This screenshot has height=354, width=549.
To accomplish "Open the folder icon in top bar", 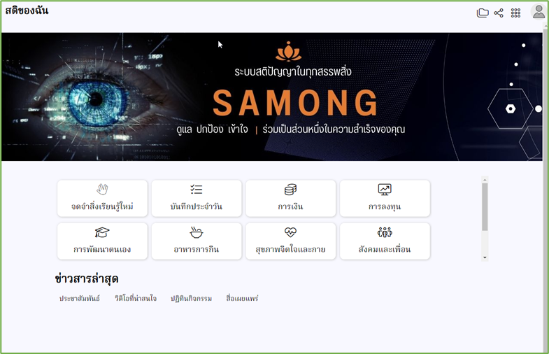I will 483,13.
